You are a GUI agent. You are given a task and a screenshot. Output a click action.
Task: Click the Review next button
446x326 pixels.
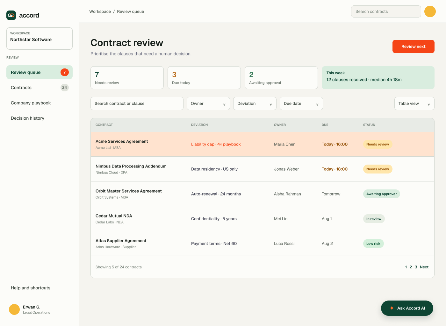click(414, 46)
